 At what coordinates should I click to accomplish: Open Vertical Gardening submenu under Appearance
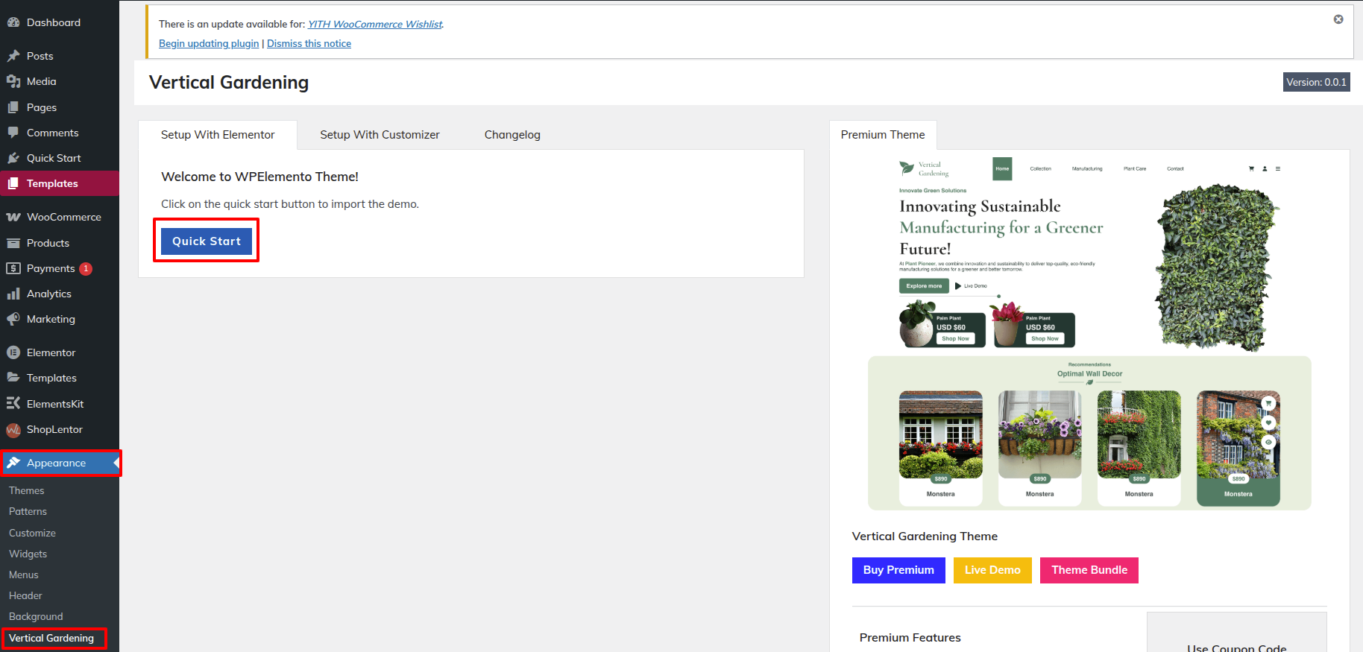tap(51, 638)
